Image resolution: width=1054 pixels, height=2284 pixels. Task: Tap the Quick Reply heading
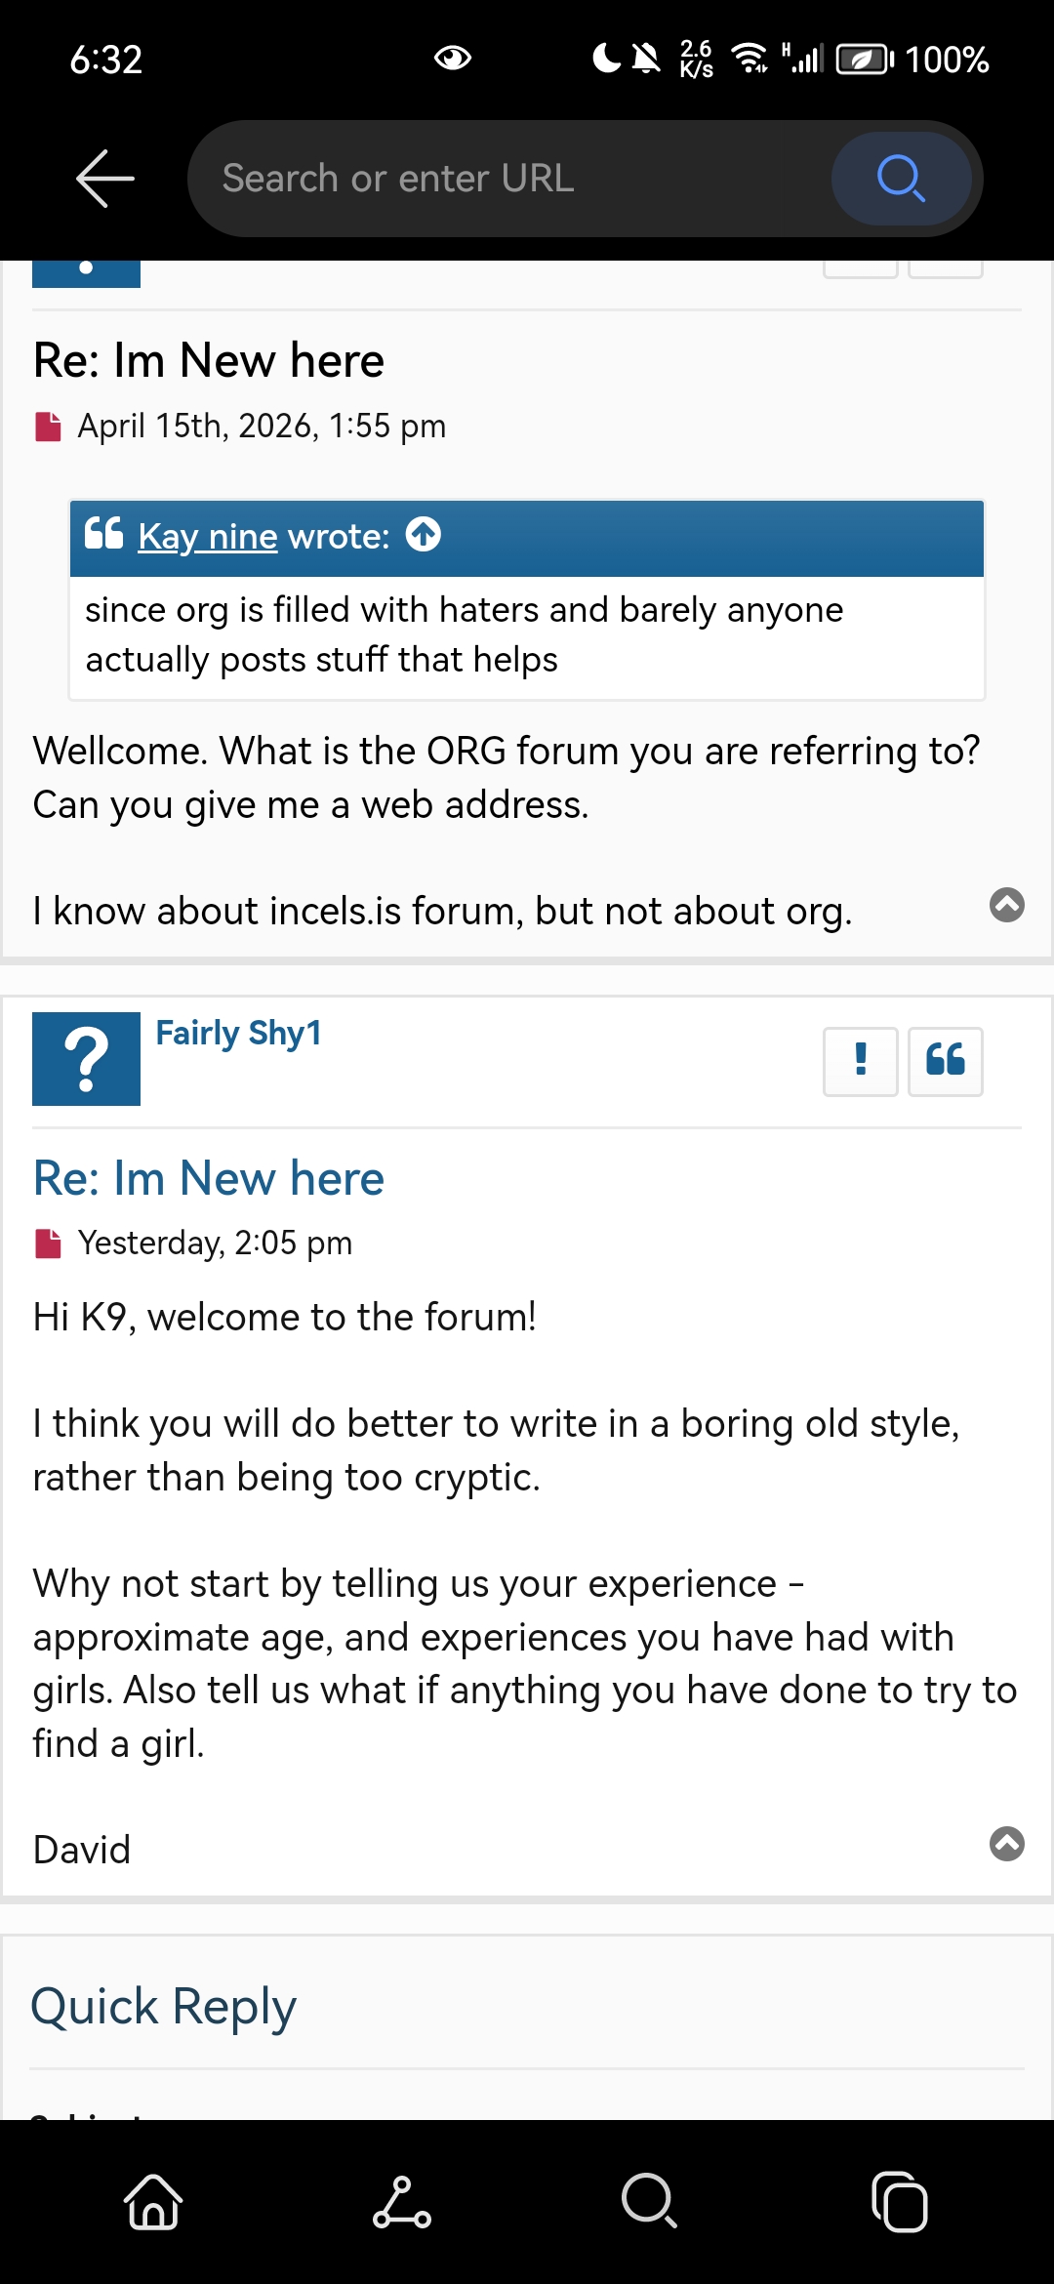(163, 2007)
